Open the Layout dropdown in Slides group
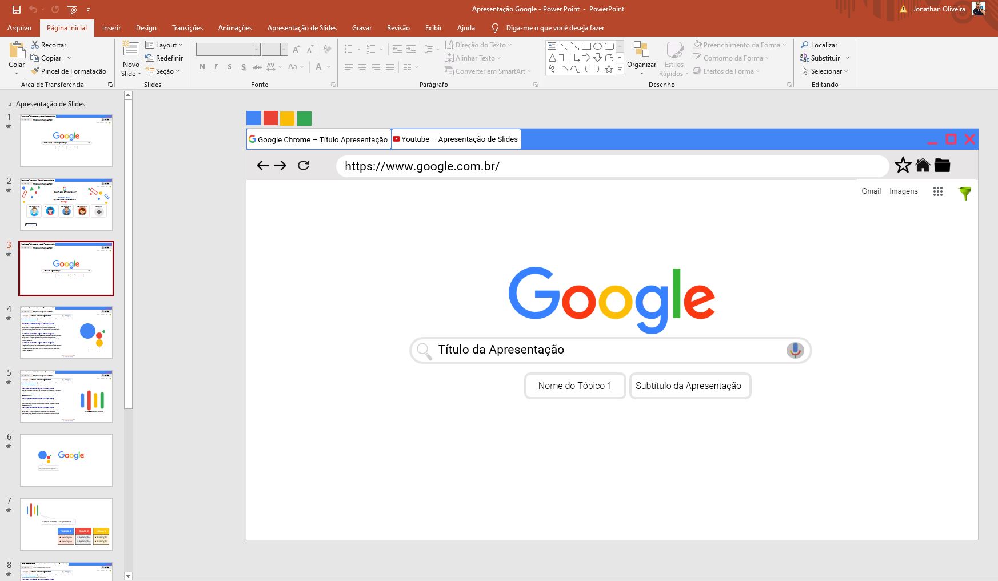Screen dimensions: 998x581 pos(165,45)
